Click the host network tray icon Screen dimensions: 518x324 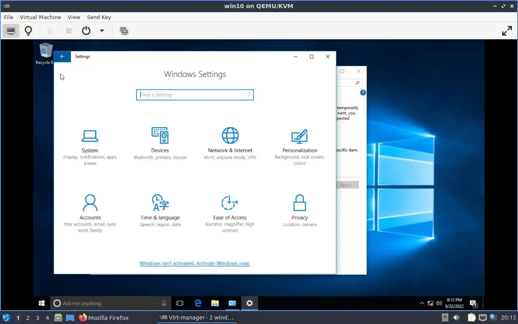click(482, 318)
